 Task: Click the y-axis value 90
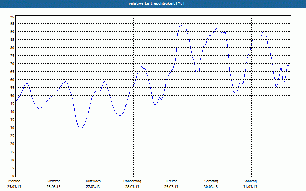point(12,32)
